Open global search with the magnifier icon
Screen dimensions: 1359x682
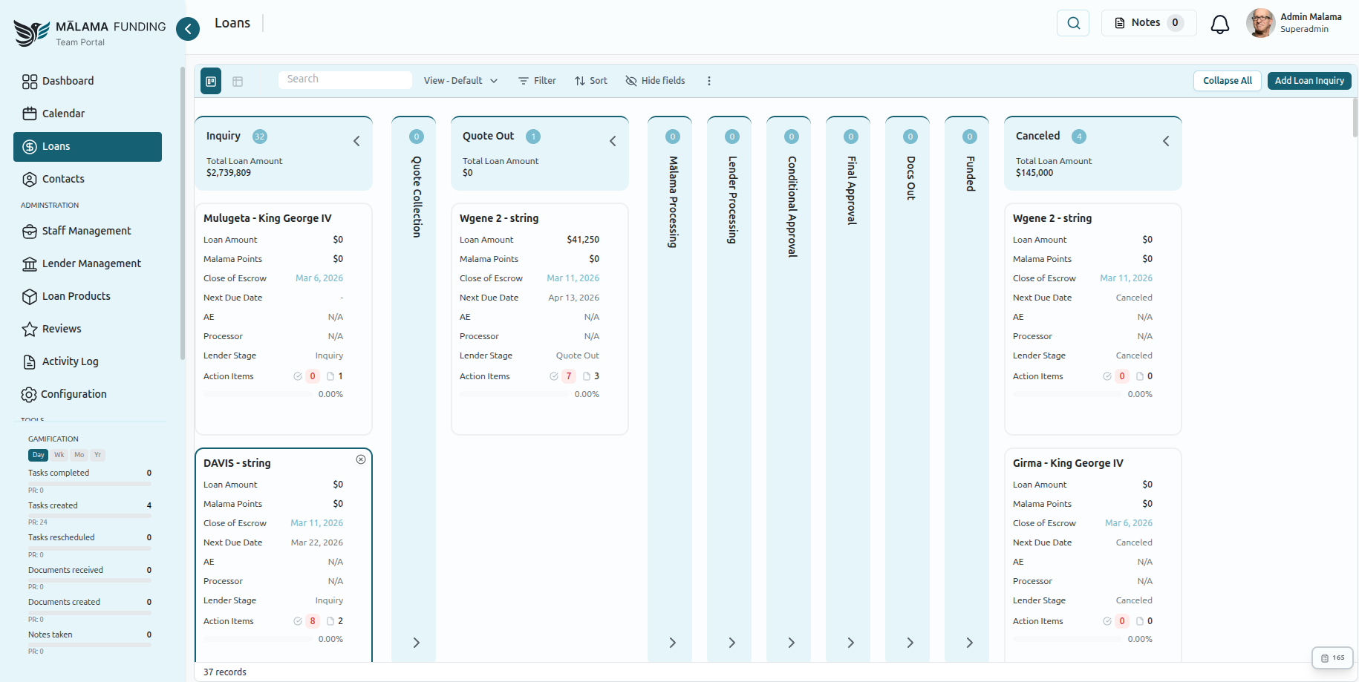pyautogui.click(x=1072, y=22)
